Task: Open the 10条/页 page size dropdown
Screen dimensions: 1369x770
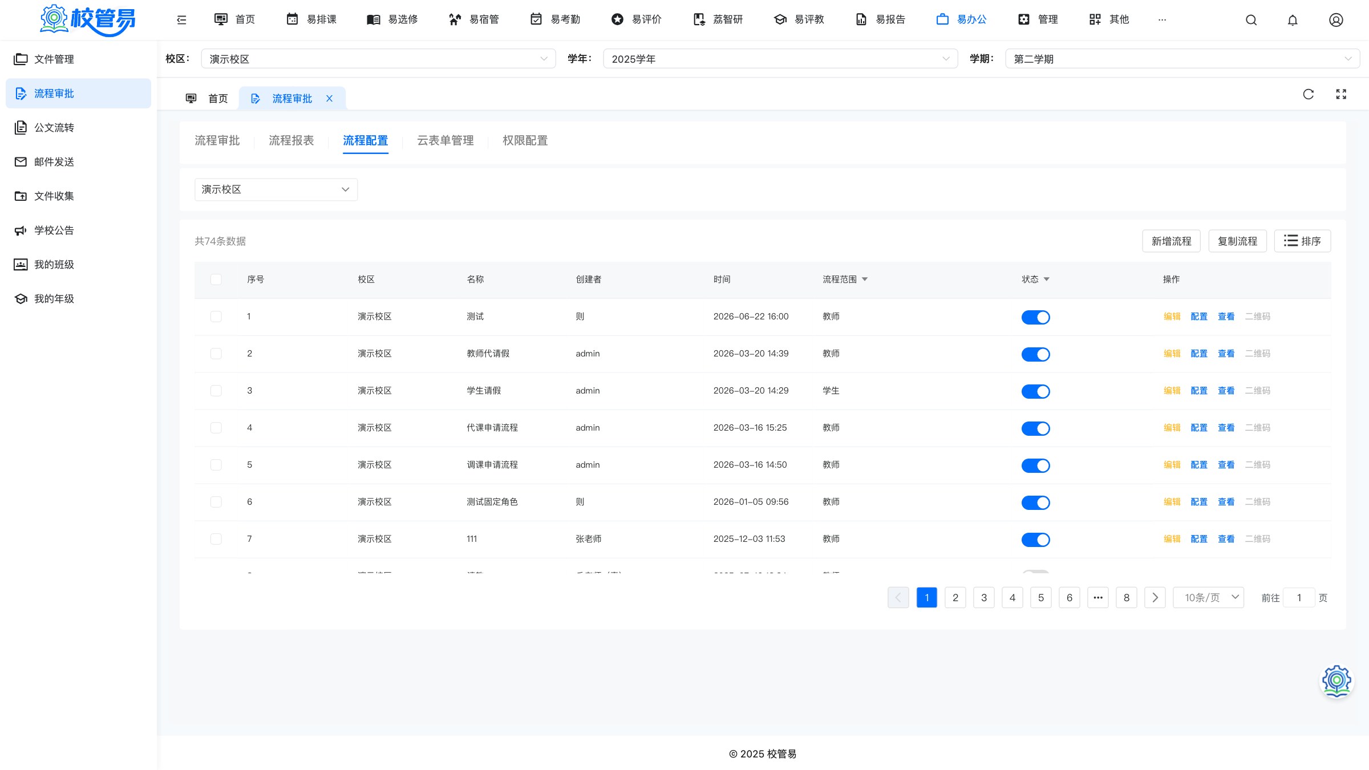Action: point(1208,598)
